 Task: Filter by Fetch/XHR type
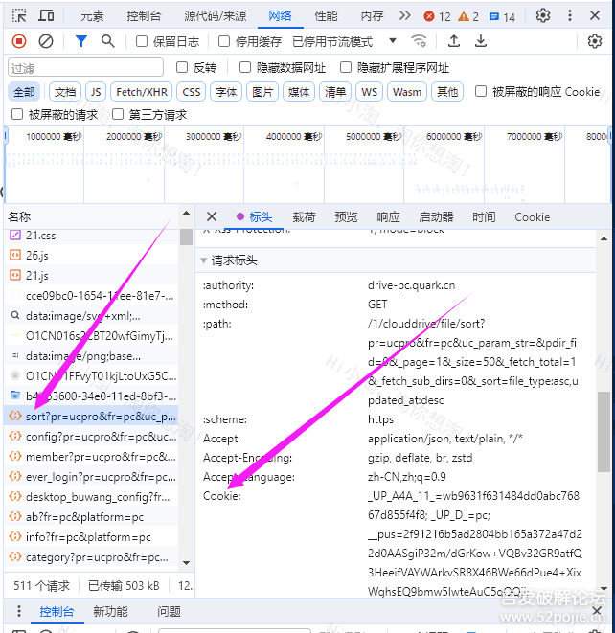(x=142, y=92)
